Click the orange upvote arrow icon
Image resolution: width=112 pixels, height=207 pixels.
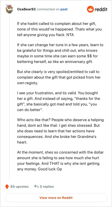pos(7,187)
